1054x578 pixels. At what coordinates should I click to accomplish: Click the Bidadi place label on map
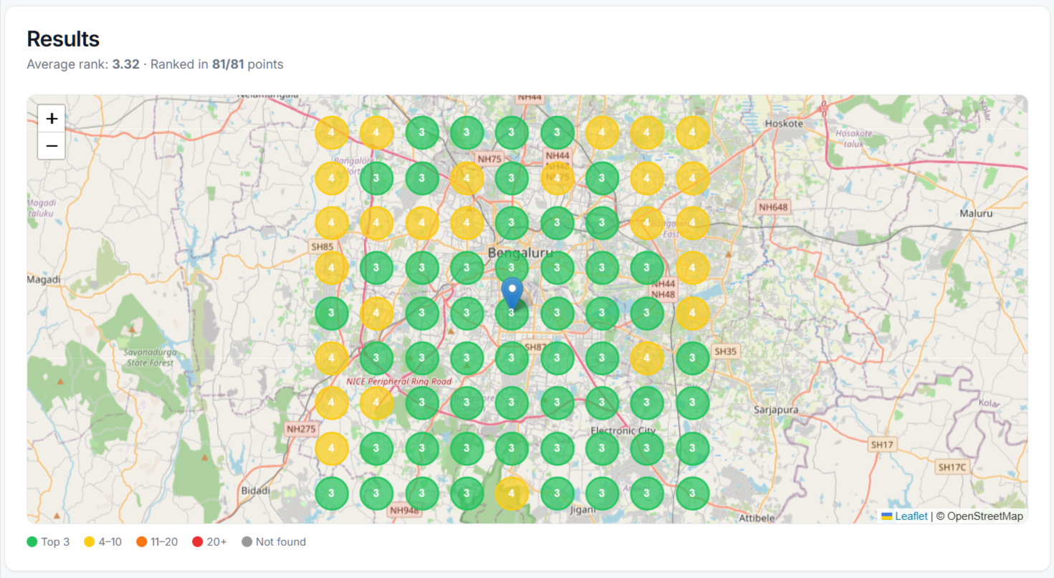256,491
